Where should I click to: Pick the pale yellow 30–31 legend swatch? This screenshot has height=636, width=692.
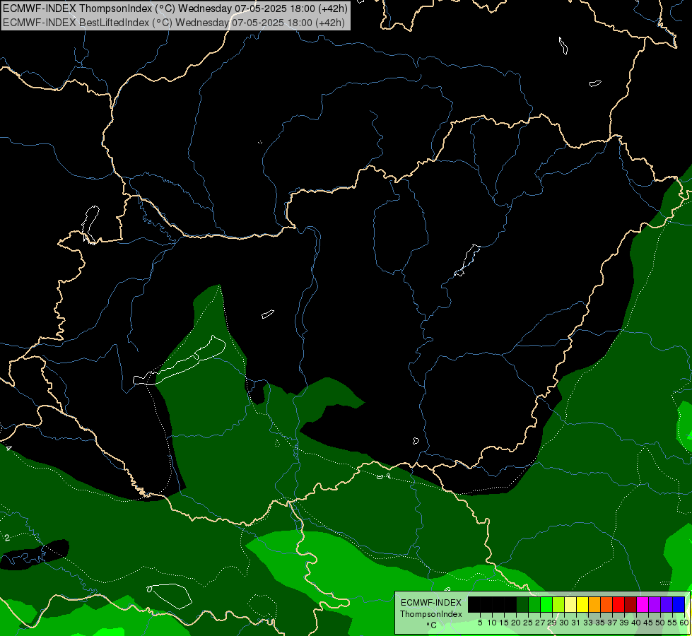(x=570, y=605)
